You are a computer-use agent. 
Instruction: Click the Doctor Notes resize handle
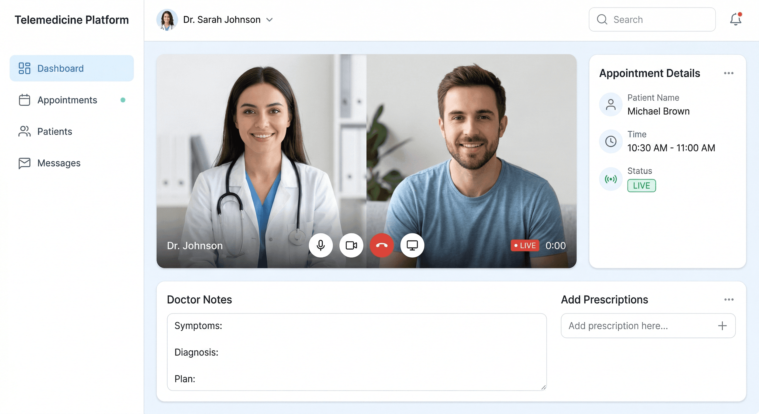543,388
